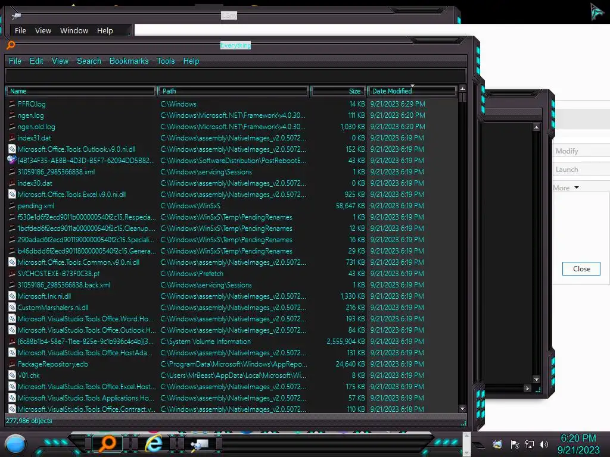
Task: Select the {4B134F35-AE8B-4D3D file icon
Action: pyautogui.click(x=12, y=160)
